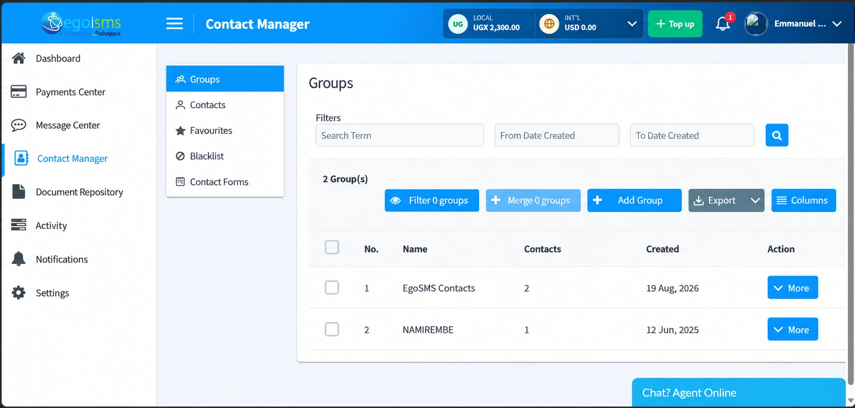Click the NAMIREMBE group name
Image resolution: width=855 pixels, height=408 pixels.
pyautogui.click(x=428, y=330)
